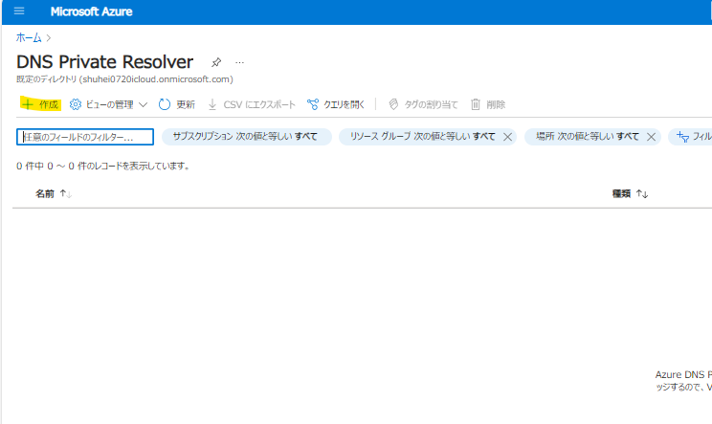Click the 作成 create button

[40, 105]
